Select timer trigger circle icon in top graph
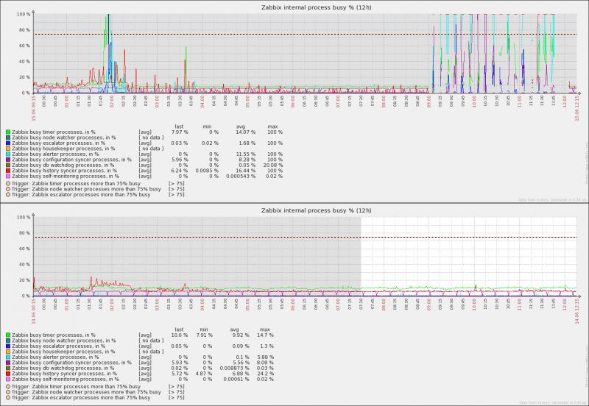This screenshot has width=589, height=406. 8,182
